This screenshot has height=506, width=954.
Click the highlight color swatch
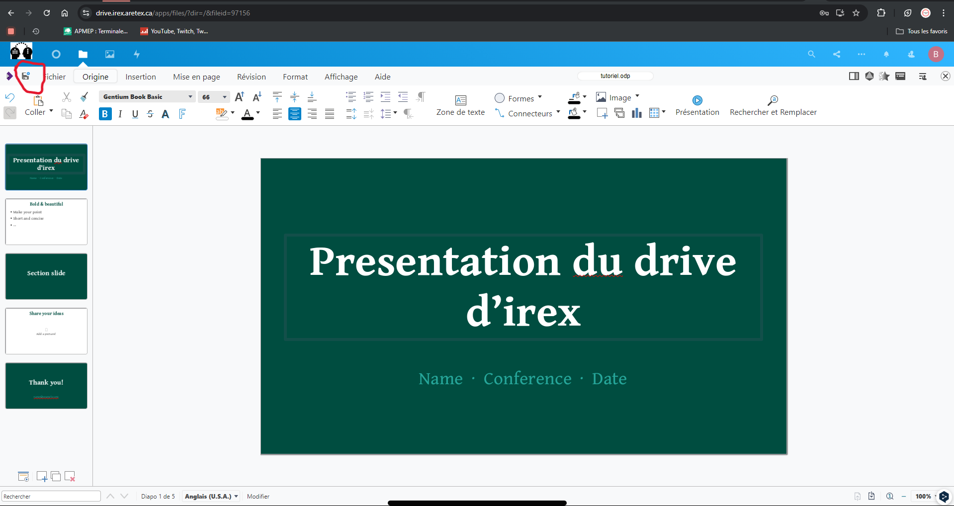click(x=222, y=114)
